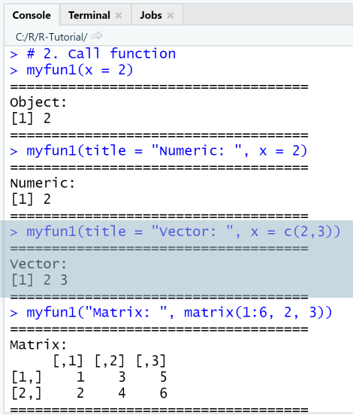Click the 'Vector:' output line

click(38, 264)
